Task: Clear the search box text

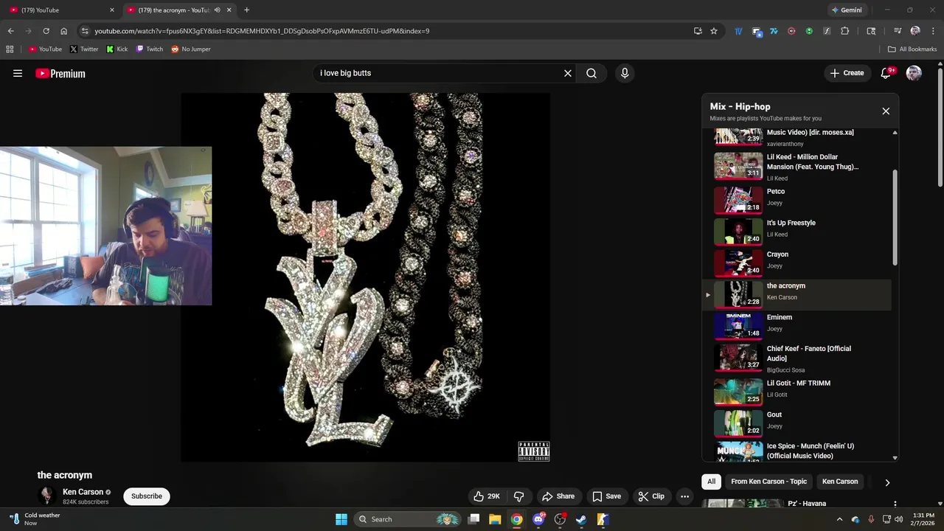Action: click(x=568, y=73)
